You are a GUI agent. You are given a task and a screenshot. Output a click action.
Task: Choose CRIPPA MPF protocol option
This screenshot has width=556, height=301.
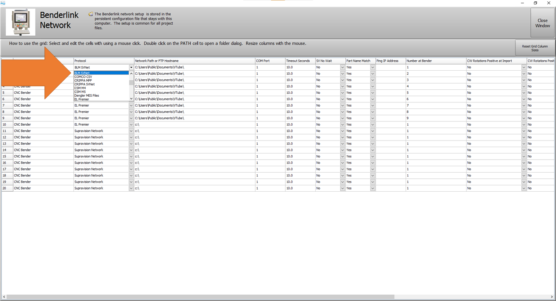click(83, 80)
